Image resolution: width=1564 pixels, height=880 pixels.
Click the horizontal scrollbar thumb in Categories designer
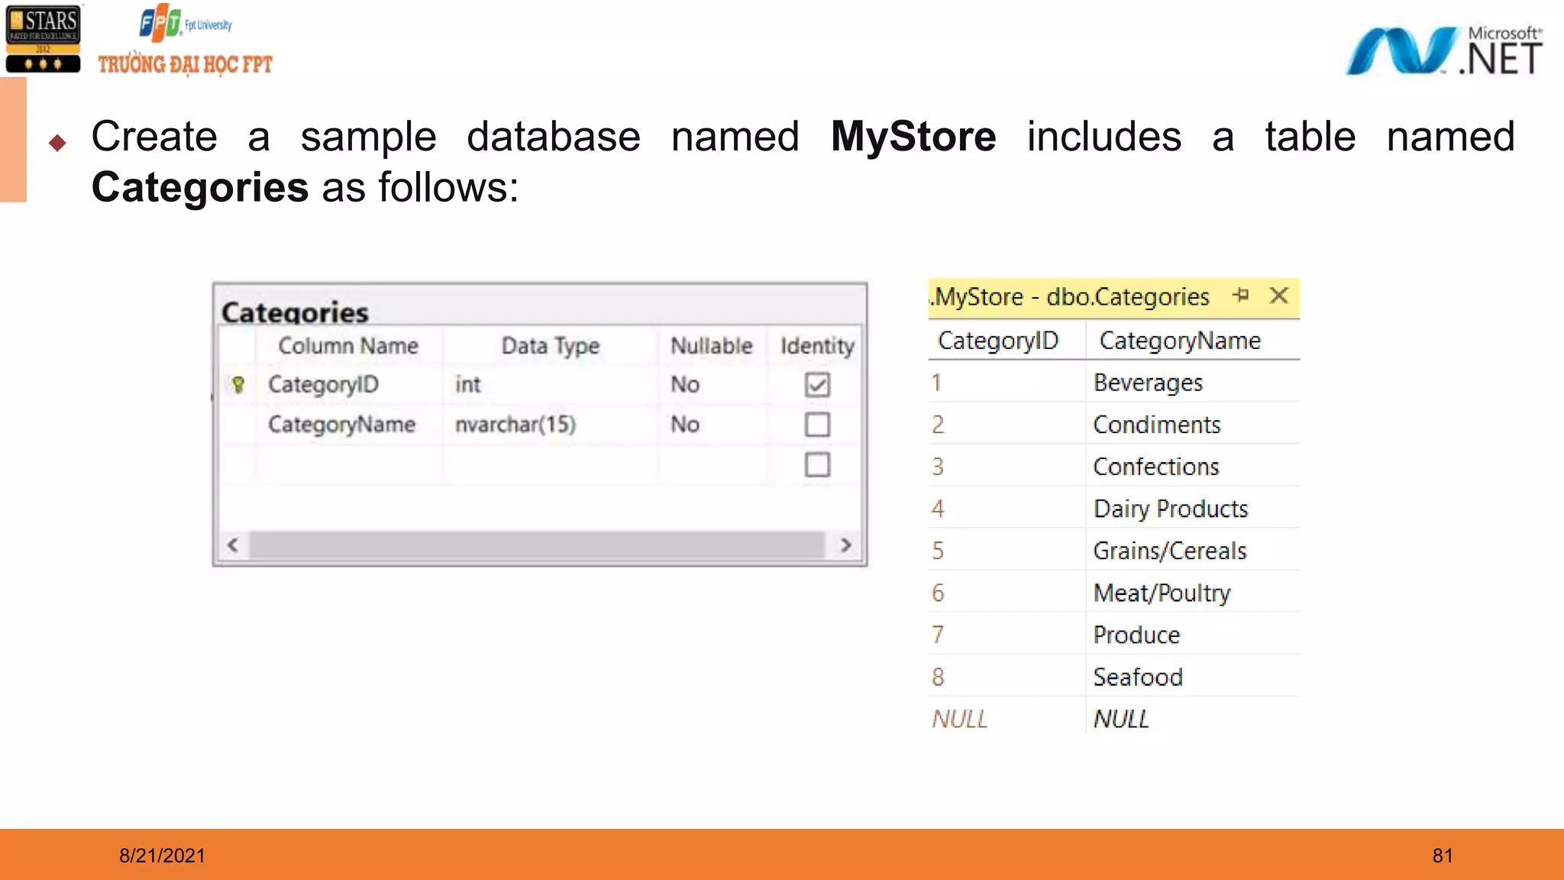pyautogui.click(x=537, y=545)
